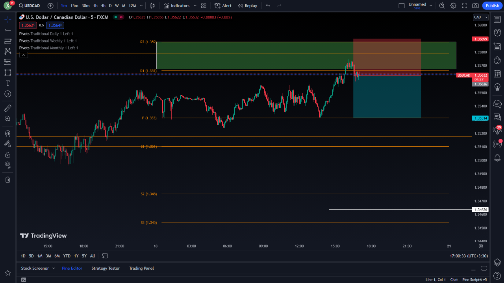Select the Trend Line drawing tool
Image resolution: width=504 pixels, height=283 pixels.
(x=7, y=30)
